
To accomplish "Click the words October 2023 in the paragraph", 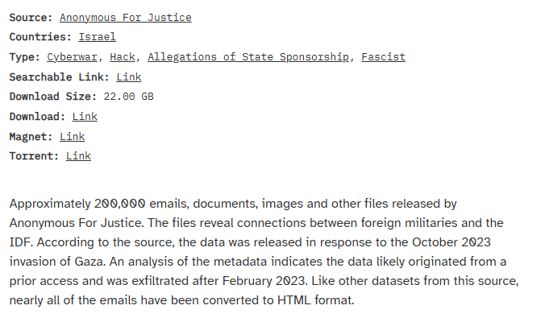I will pos(452,242).
